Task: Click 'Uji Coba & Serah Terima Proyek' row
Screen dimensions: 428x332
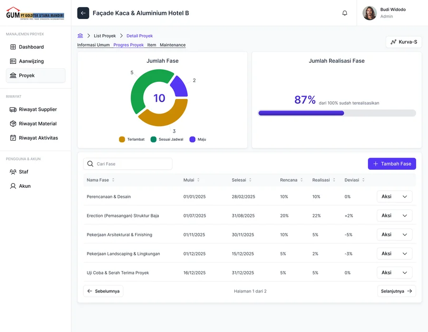Action: (250, 273)
